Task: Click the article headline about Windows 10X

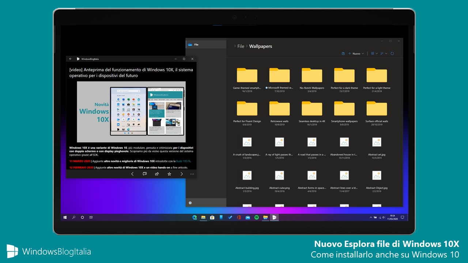Action: [x=131, y=72]
